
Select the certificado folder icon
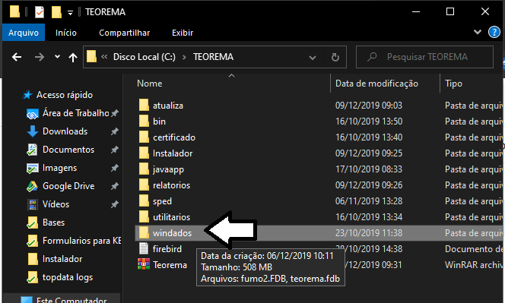click(x=144, y=137)
